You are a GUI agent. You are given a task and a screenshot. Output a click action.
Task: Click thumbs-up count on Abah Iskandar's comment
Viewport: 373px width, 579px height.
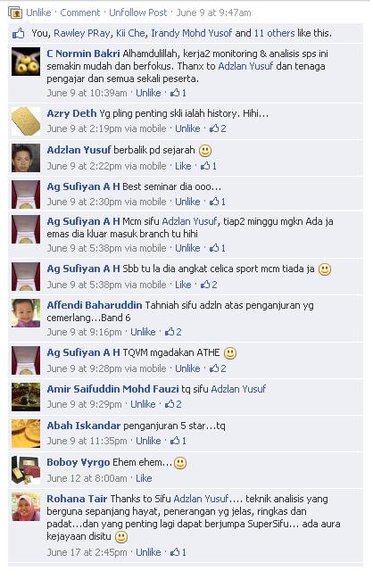pyautogui.click(x=178, y=441)
